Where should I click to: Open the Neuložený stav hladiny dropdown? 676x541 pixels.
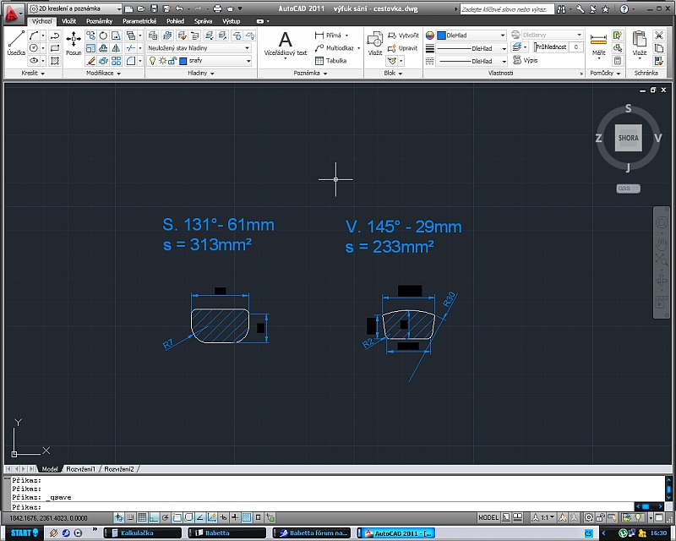(x=199, y=48)
